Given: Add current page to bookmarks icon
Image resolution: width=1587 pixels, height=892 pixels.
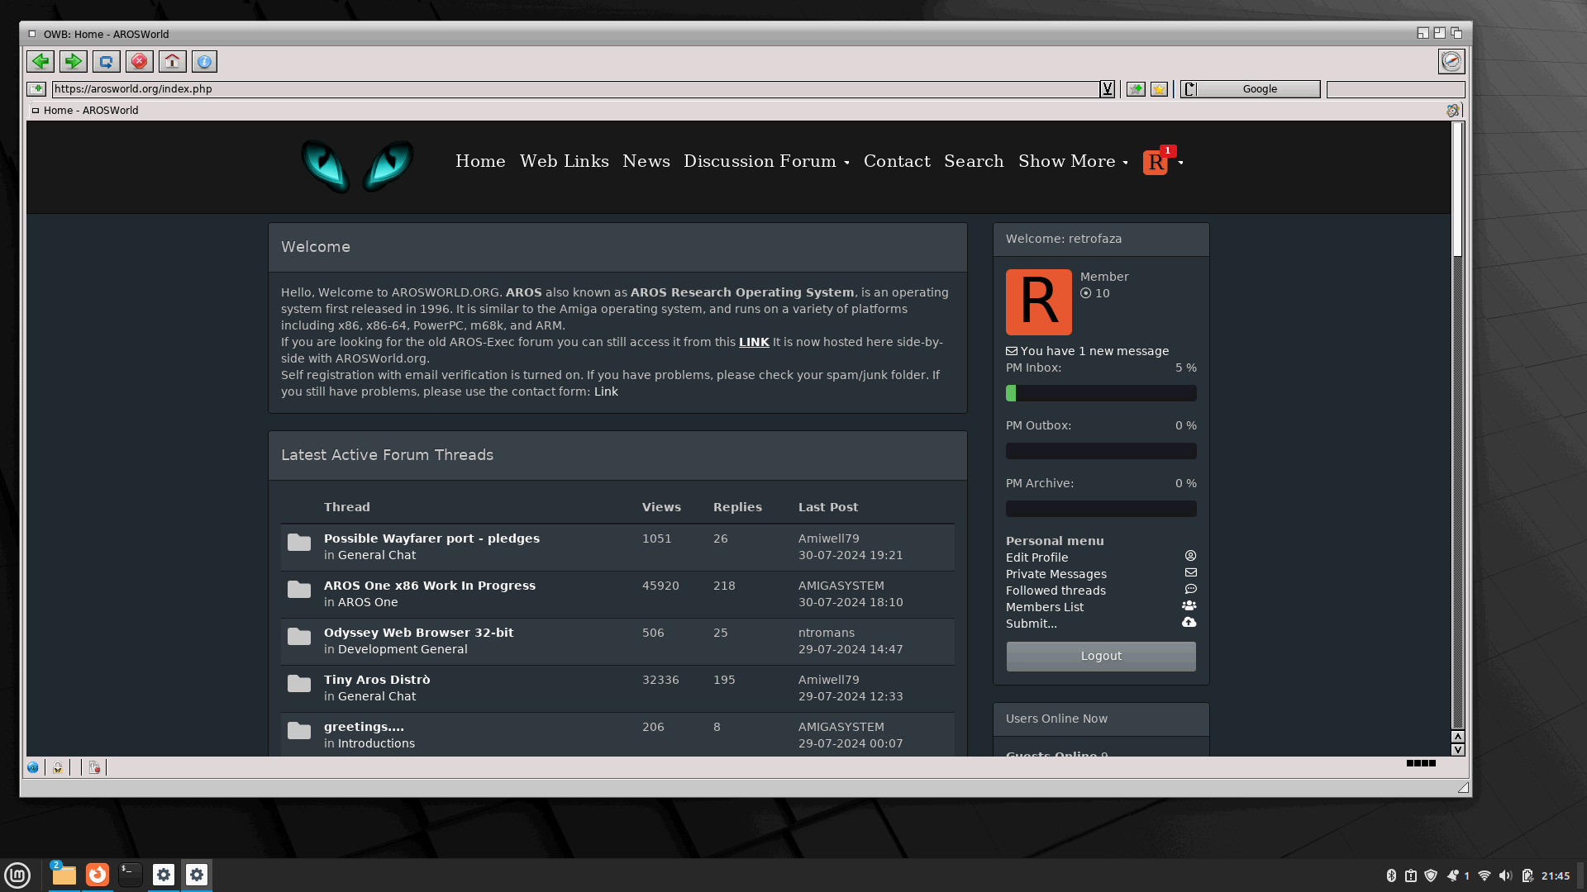Looking at the screenshot, I should pos(1136,89).
